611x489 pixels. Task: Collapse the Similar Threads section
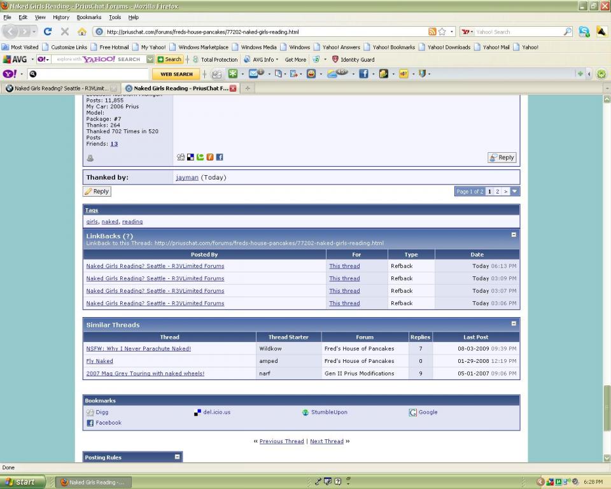(x=514, y=323)
